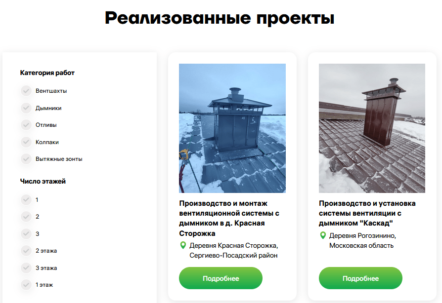The image size is (442, 303).
Task: Enable the floor count 3 filter
Action: [x=26, y=234]
